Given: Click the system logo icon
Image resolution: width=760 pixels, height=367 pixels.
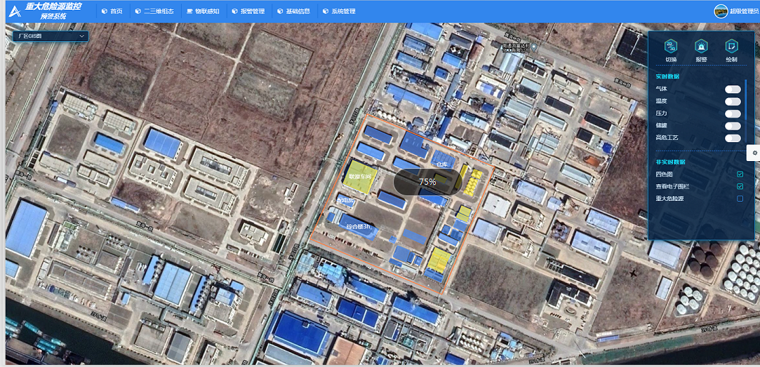Looking at the screenshot, I should (14, 11).
